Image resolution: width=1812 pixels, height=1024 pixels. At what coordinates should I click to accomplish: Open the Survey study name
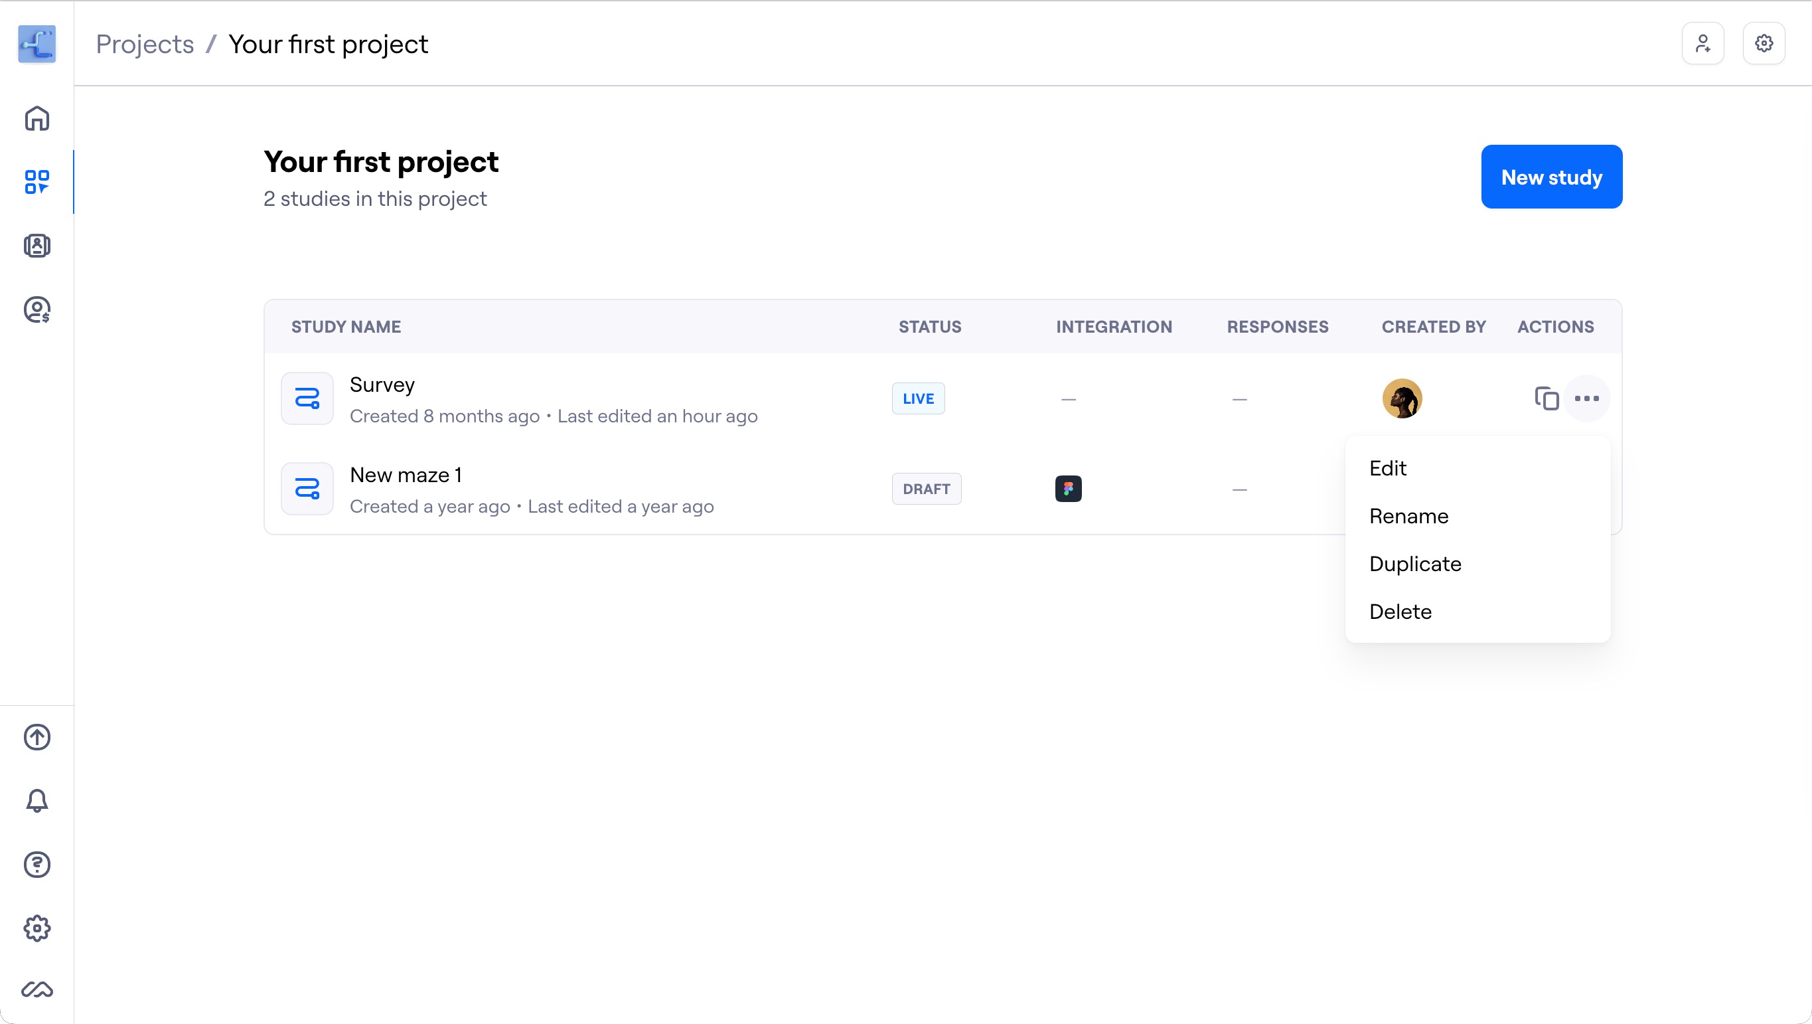click(x=382, y=385)
